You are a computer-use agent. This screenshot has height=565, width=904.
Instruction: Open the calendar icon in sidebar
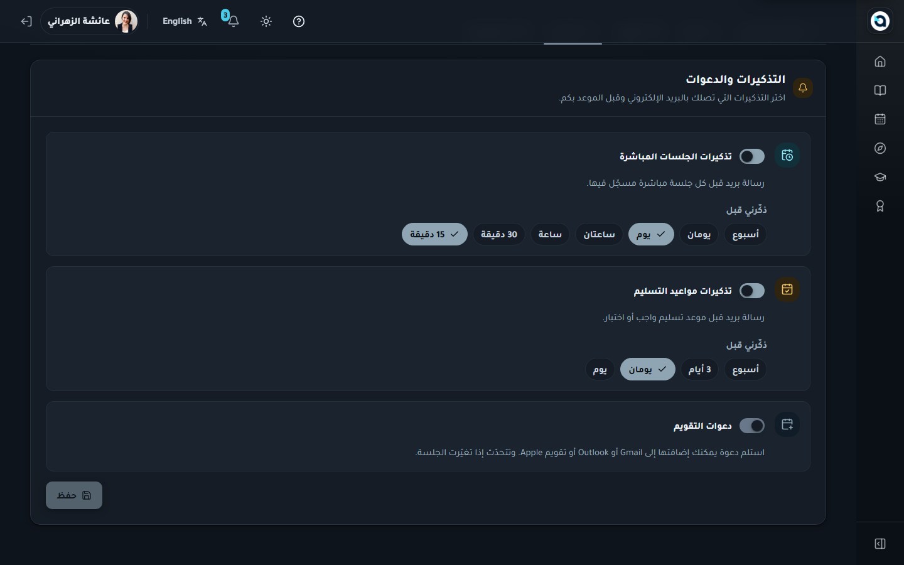tap(880, 119)
